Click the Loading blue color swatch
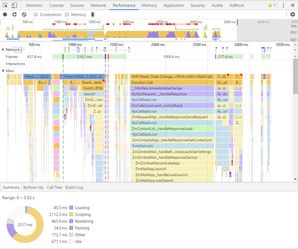This screenshot has width=298, height=249. tap(71, 208)
